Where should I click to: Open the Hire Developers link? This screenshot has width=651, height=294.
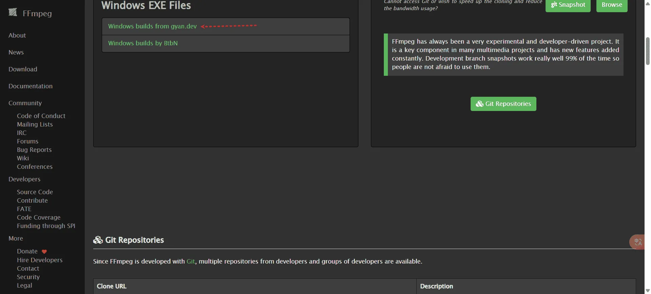(x=40, y=260)
